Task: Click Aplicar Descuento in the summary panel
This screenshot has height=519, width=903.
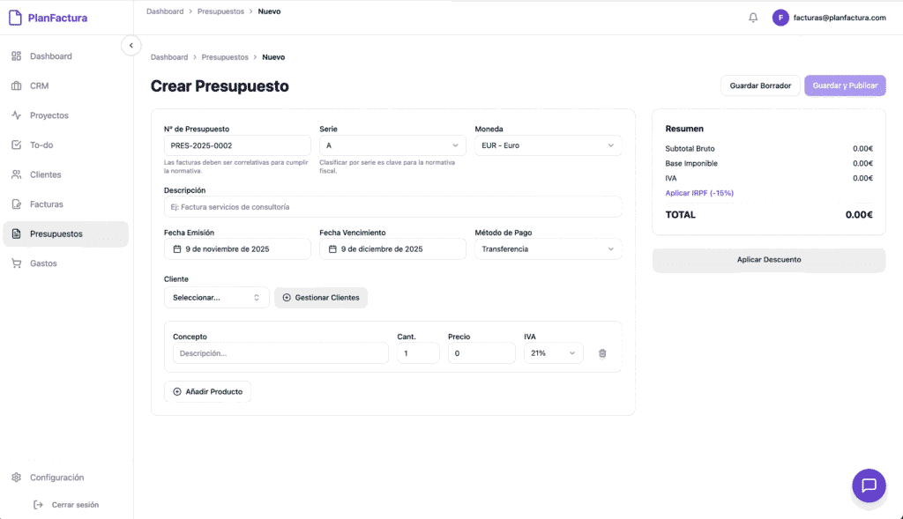Action: coord(768,260)
